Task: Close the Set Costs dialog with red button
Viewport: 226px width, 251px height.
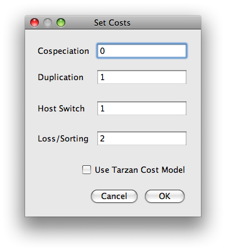Action: 35,23
